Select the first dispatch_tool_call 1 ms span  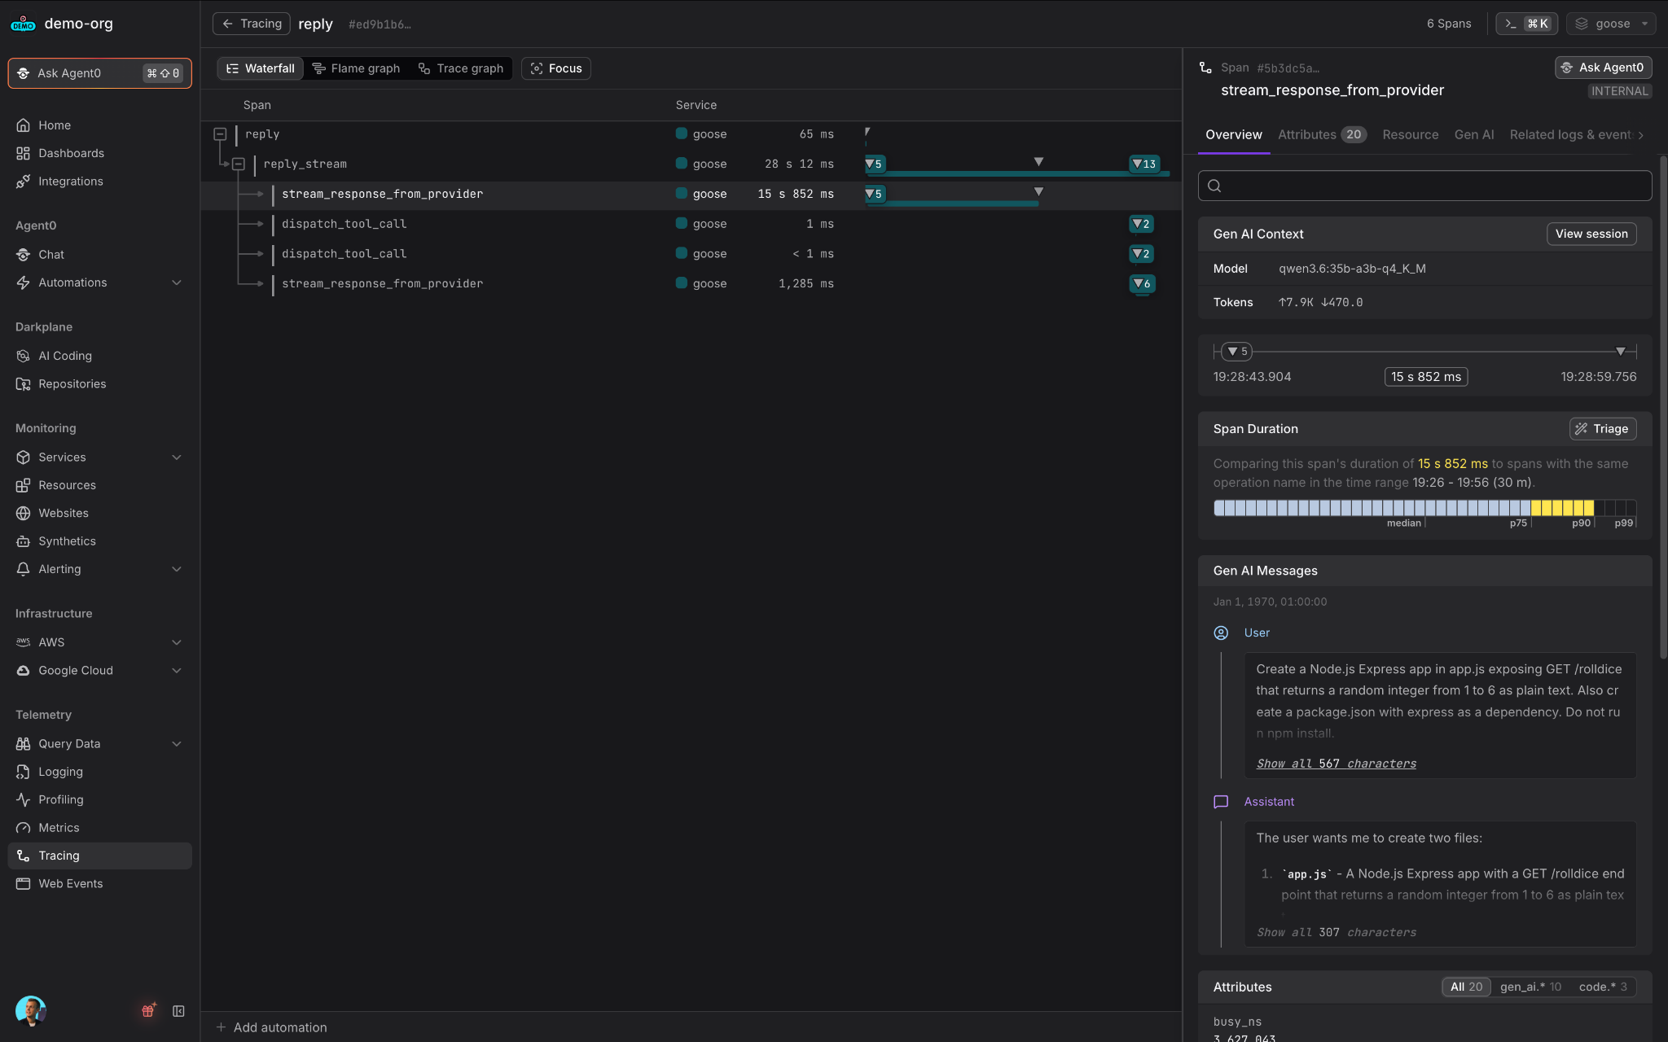click(x=691, y=224)
